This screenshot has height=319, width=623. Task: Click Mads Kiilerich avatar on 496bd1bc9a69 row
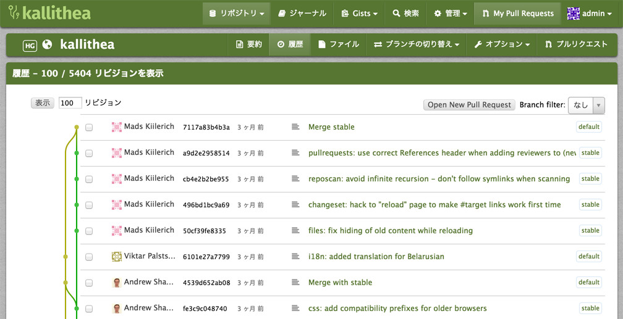tap(117, 205)
